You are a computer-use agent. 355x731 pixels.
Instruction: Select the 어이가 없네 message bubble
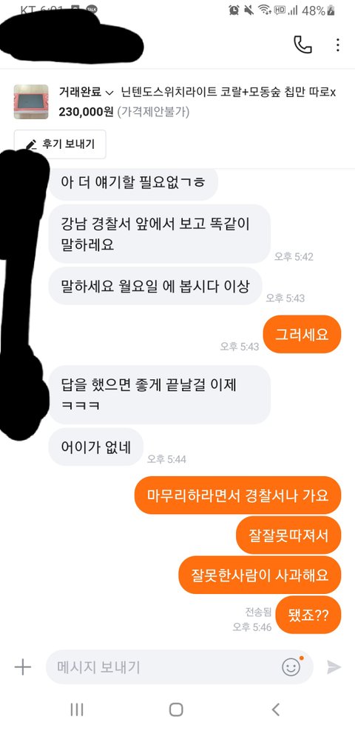pyautogui.click(x=96, y=447)
